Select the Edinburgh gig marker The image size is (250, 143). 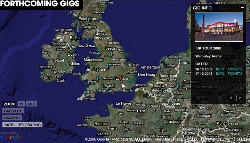click(89, 20)
